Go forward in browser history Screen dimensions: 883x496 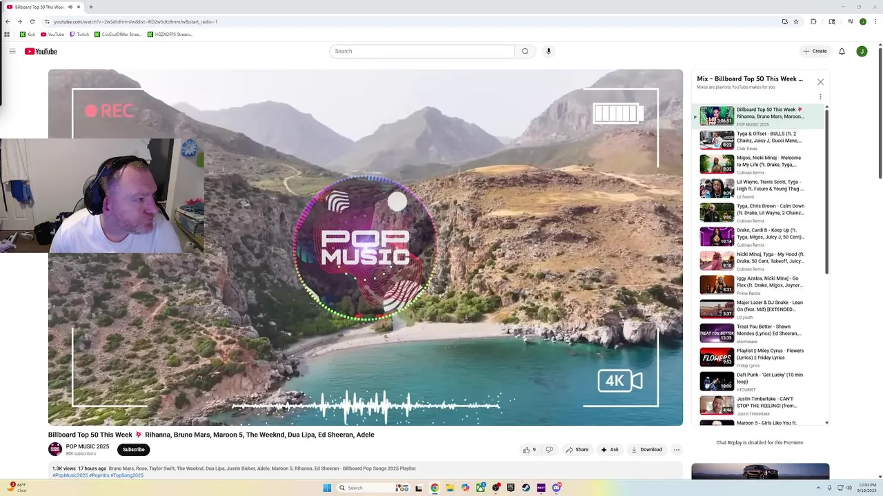click(x=20, y=21)
